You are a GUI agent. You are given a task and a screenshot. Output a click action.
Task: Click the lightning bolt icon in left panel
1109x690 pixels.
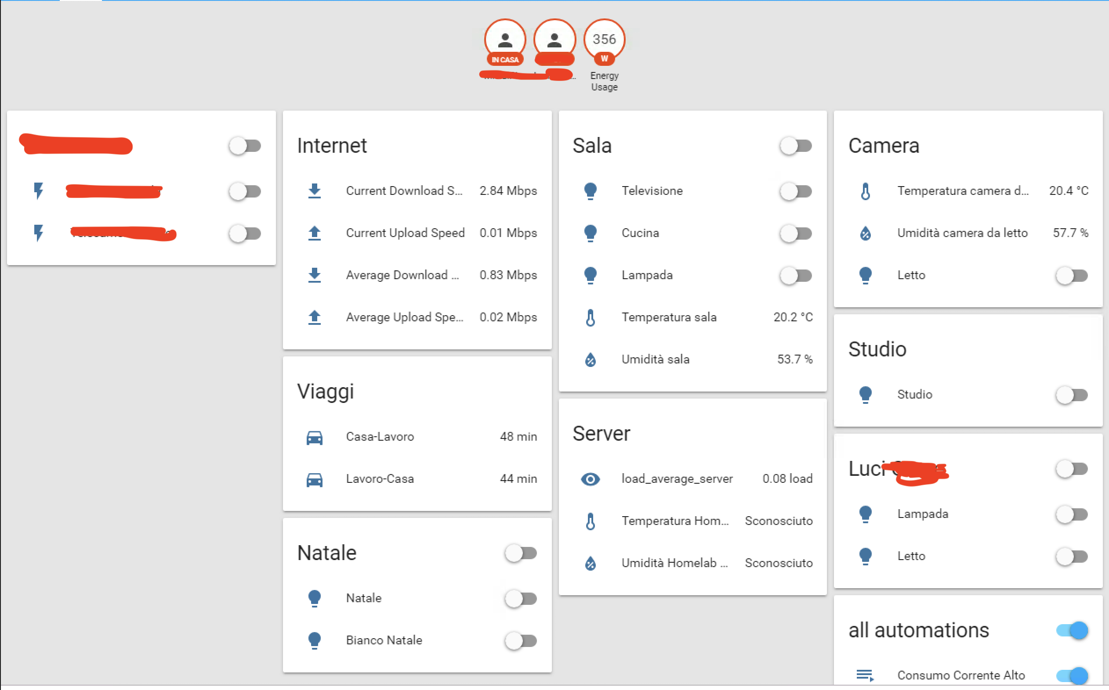[x=37, y=191]
